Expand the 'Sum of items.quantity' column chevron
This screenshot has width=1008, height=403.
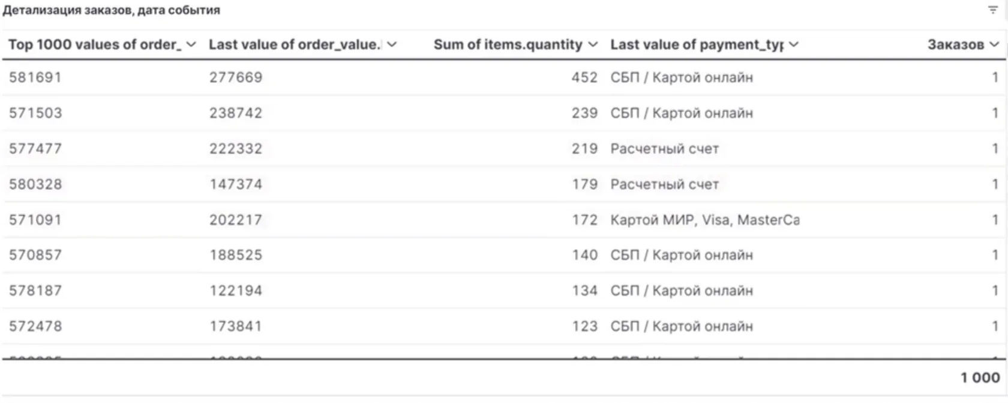(593, 45)
